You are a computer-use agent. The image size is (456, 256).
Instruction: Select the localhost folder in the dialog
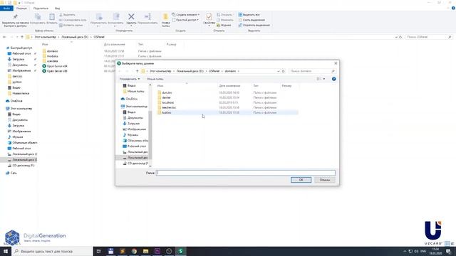click(168, 102)
